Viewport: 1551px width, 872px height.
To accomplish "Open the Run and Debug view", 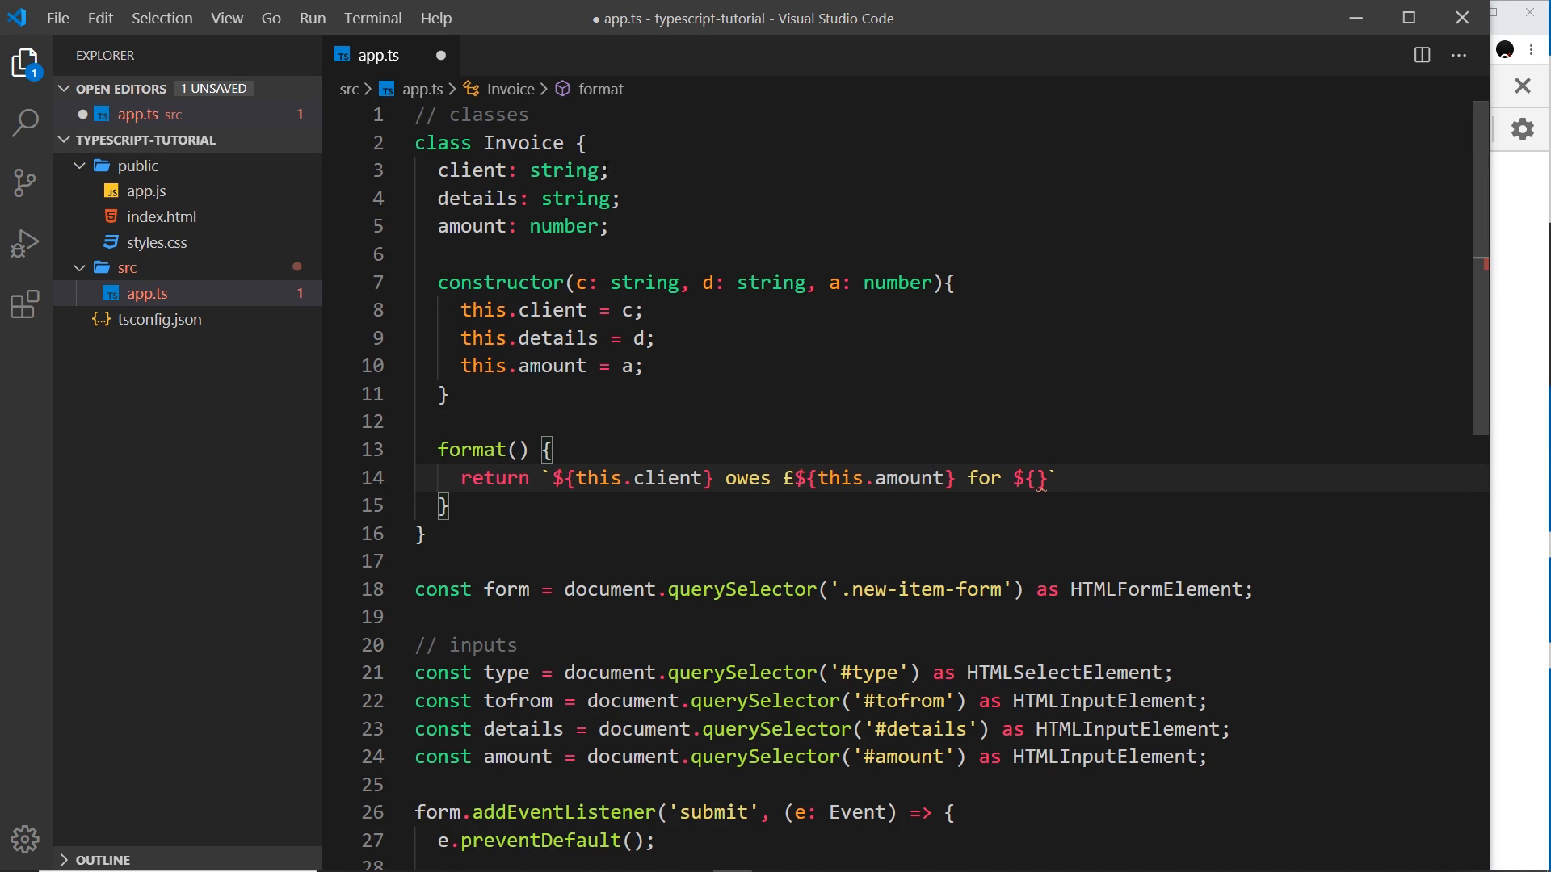I will 26,243.
